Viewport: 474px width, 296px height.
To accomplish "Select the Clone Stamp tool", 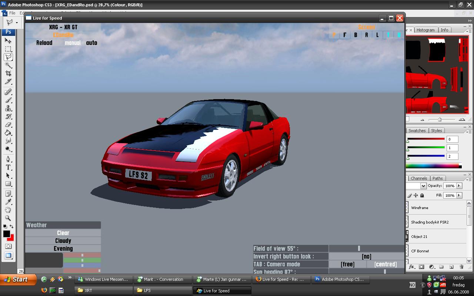I will point(8,108).
